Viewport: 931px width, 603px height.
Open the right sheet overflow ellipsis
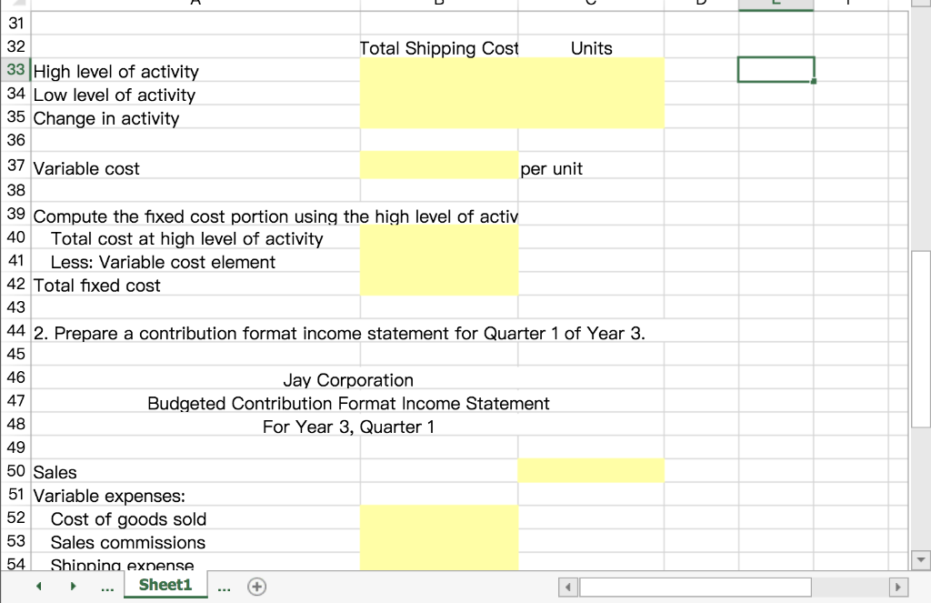[224, 587]
